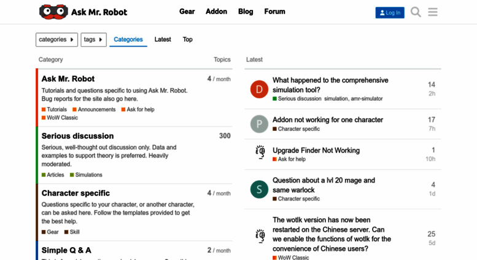Open the Gear navigation menu item
This screenshot has width=477, height=260.
point(187,12)
